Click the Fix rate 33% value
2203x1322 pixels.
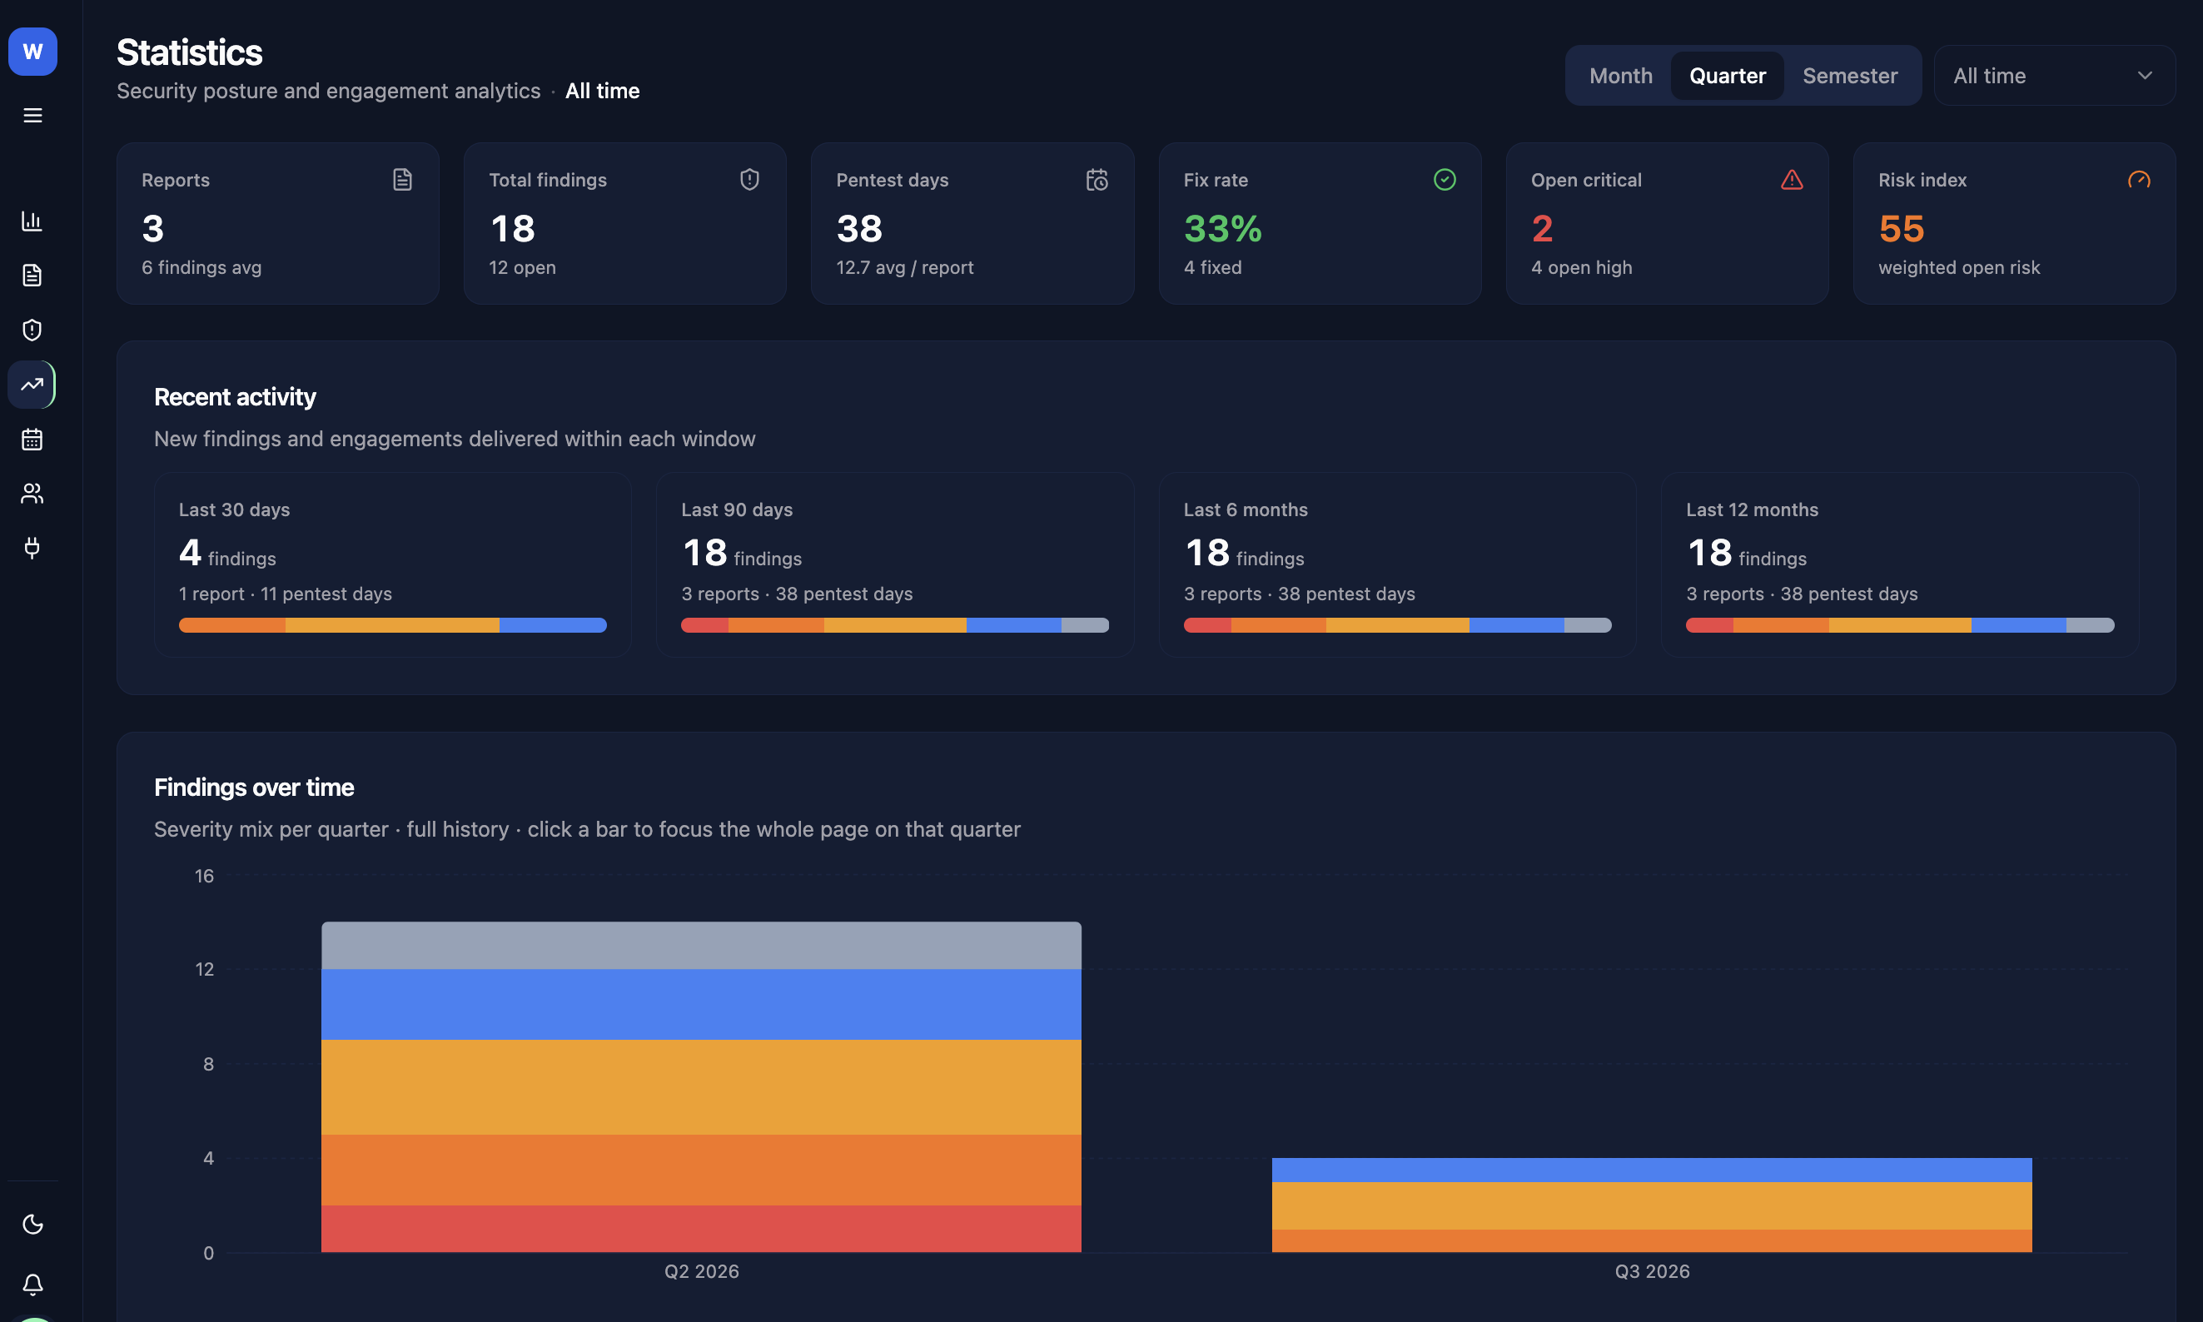point(1223,229)
